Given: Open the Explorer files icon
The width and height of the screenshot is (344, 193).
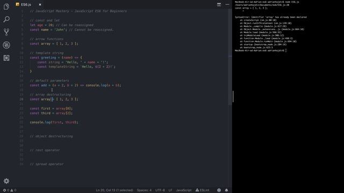Looking at the screenshot, I should click(x=6, y=6).
